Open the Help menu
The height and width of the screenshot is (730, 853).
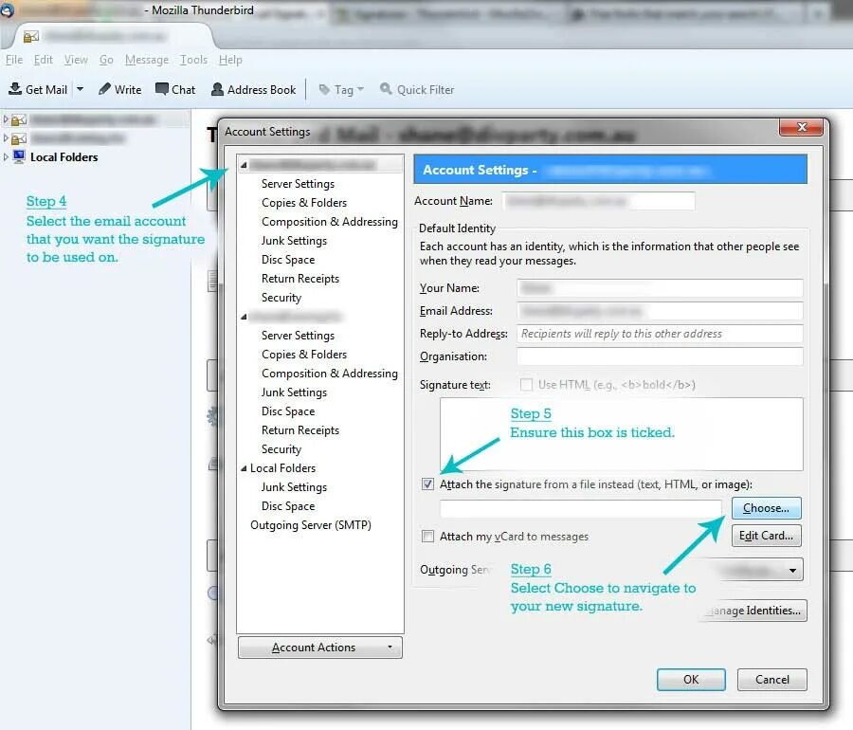pyautogui.click(x=230, y=60)
